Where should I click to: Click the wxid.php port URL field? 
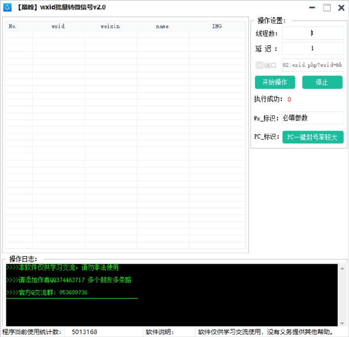coord(312,65)
